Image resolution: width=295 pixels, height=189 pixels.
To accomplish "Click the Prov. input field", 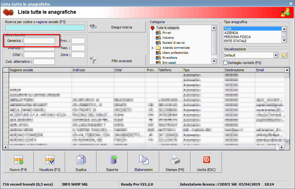I will click(x=78, y=41).
